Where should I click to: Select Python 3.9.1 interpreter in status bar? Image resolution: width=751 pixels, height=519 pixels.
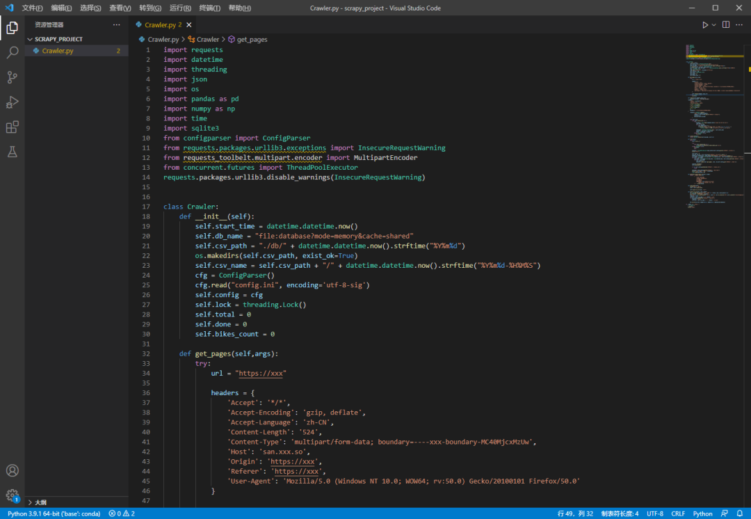(x=54, y=513)
